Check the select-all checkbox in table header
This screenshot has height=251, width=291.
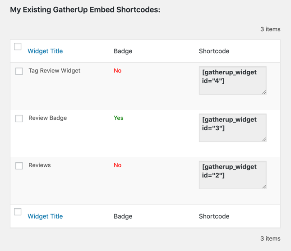click(x=18, y=47)
